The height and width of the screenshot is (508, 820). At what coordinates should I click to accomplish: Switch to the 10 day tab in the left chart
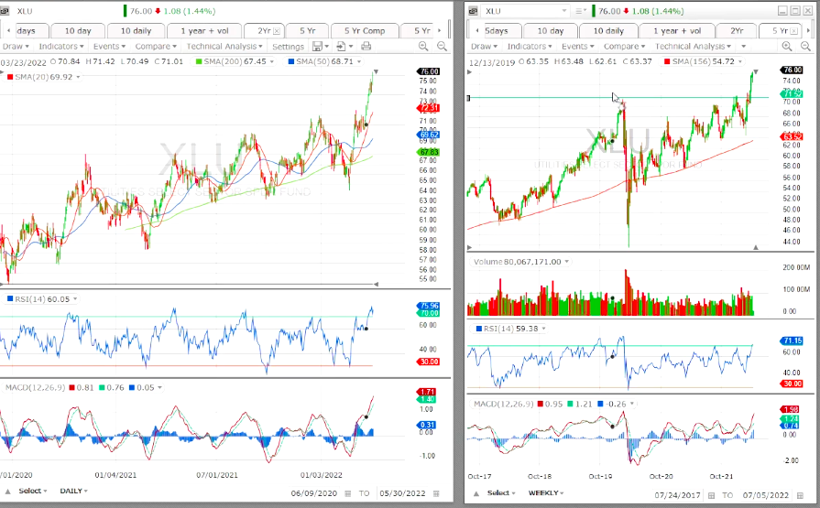point(78,31)
